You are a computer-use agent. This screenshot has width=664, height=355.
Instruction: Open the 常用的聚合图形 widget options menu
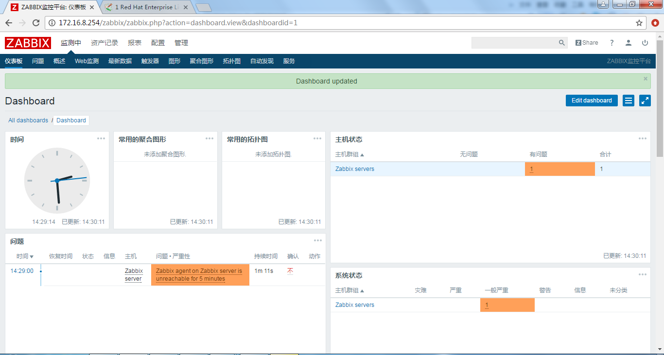click(210, 138)
